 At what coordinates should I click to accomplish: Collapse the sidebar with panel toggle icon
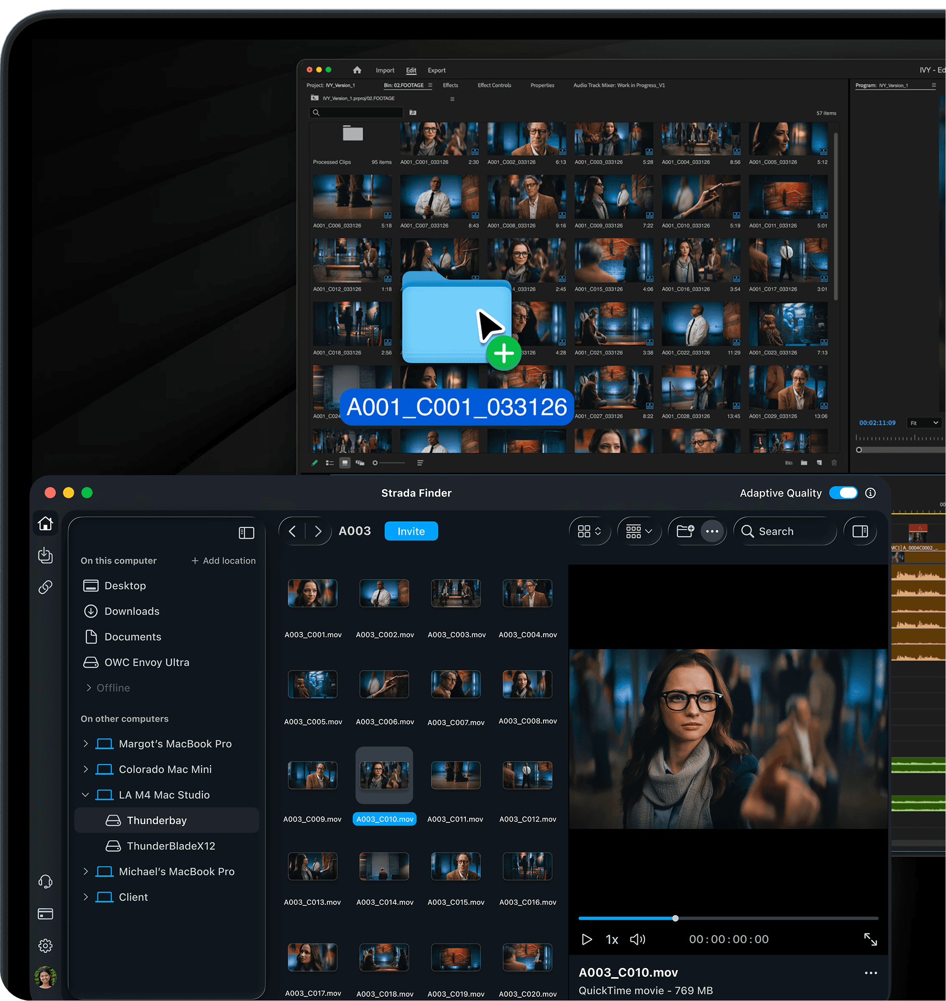[246, 533]
